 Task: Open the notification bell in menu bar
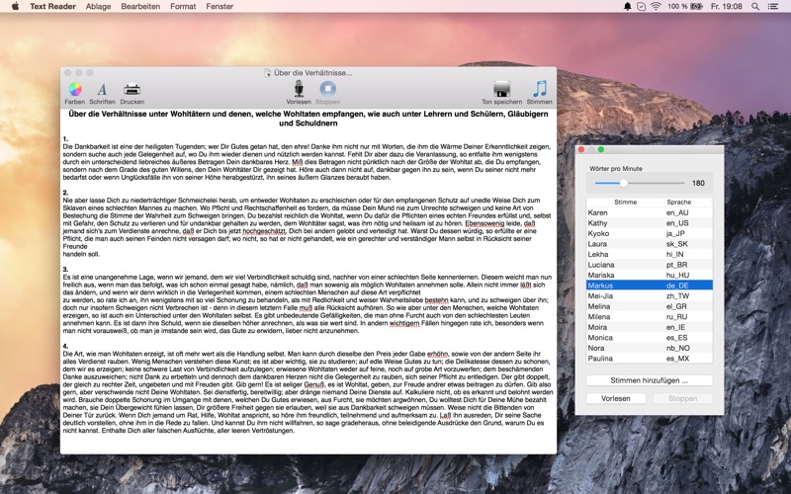click(x=628, y=6)
